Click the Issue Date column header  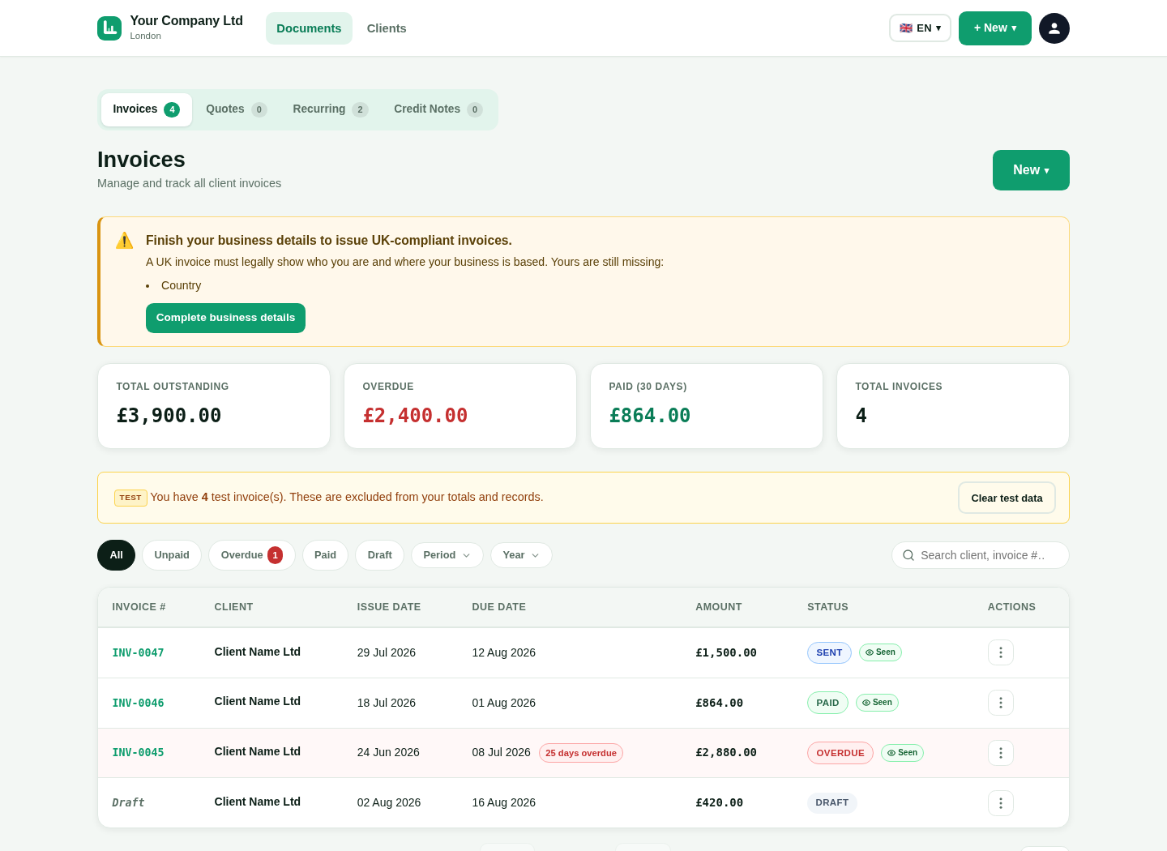coord(389,607)
